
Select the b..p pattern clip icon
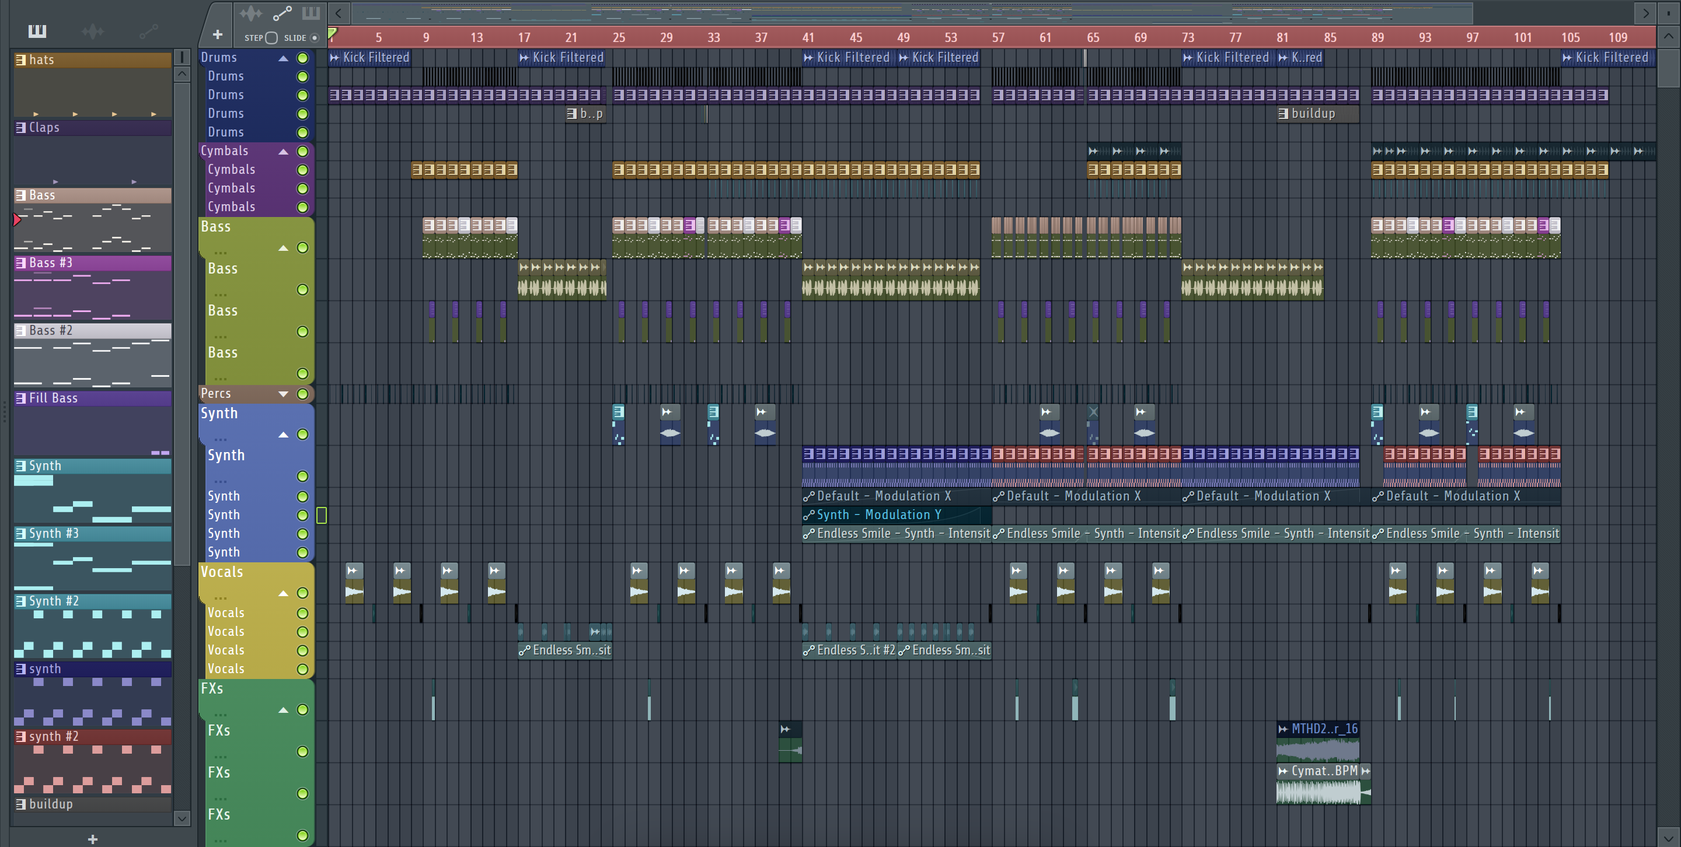[571, 113]
